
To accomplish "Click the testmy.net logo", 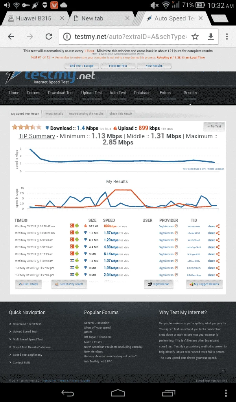I will coord(50,77).
